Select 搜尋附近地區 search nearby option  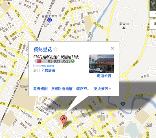(x=62, y=89)
